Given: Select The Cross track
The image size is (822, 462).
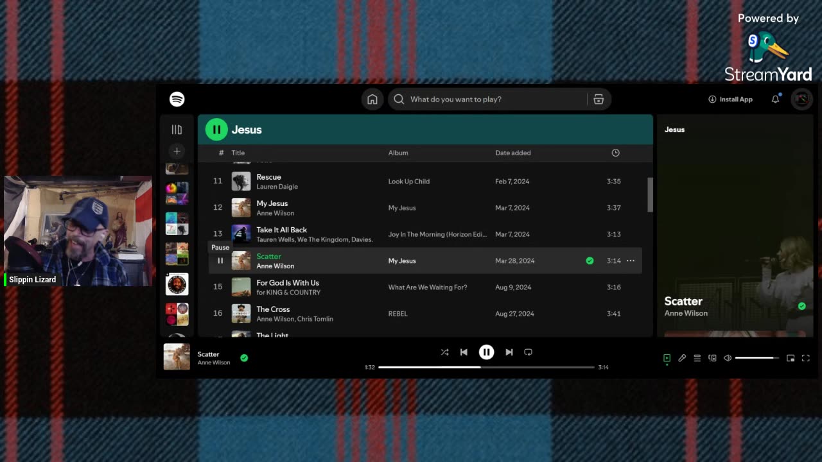Looking at the screenshot, I should (273, 309).
